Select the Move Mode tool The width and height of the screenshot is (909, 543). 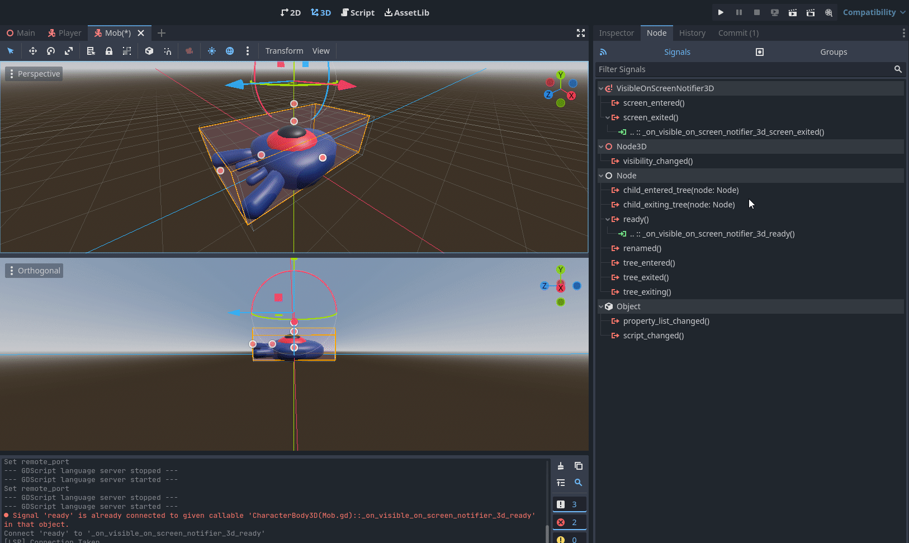tap(32, 50)
